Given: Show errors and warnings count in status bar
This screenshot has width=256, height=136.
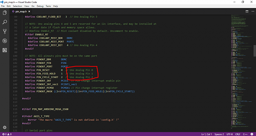Looking at the screenshot, I should click(7, 135).
